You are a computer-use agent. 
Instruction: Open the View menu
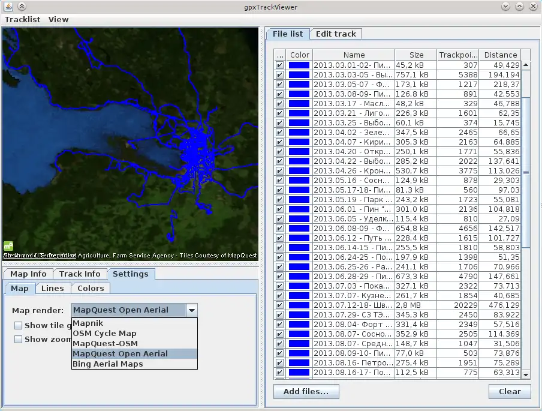(58, 19)
